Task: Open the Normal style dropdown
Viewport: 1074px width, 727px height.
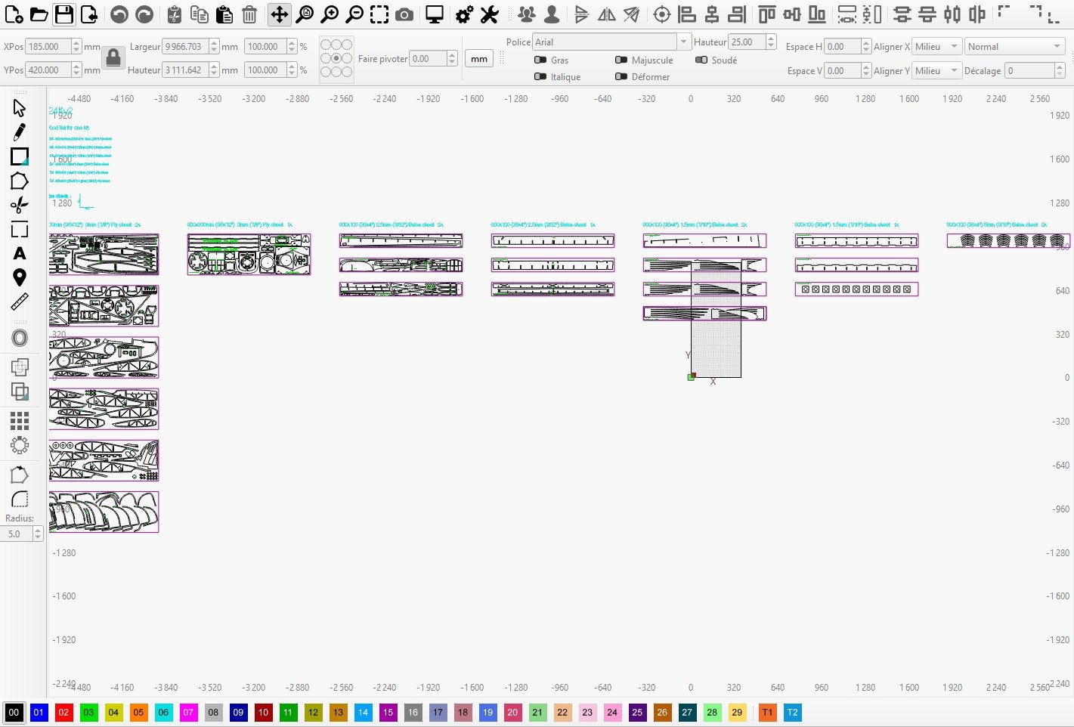Action: click(x=1014, y=47)
